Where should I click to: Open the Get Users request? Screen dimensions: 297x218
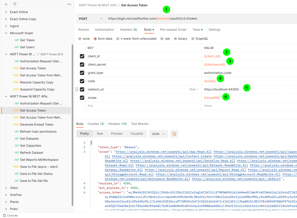pyautogui.click(x=27, y=47)
